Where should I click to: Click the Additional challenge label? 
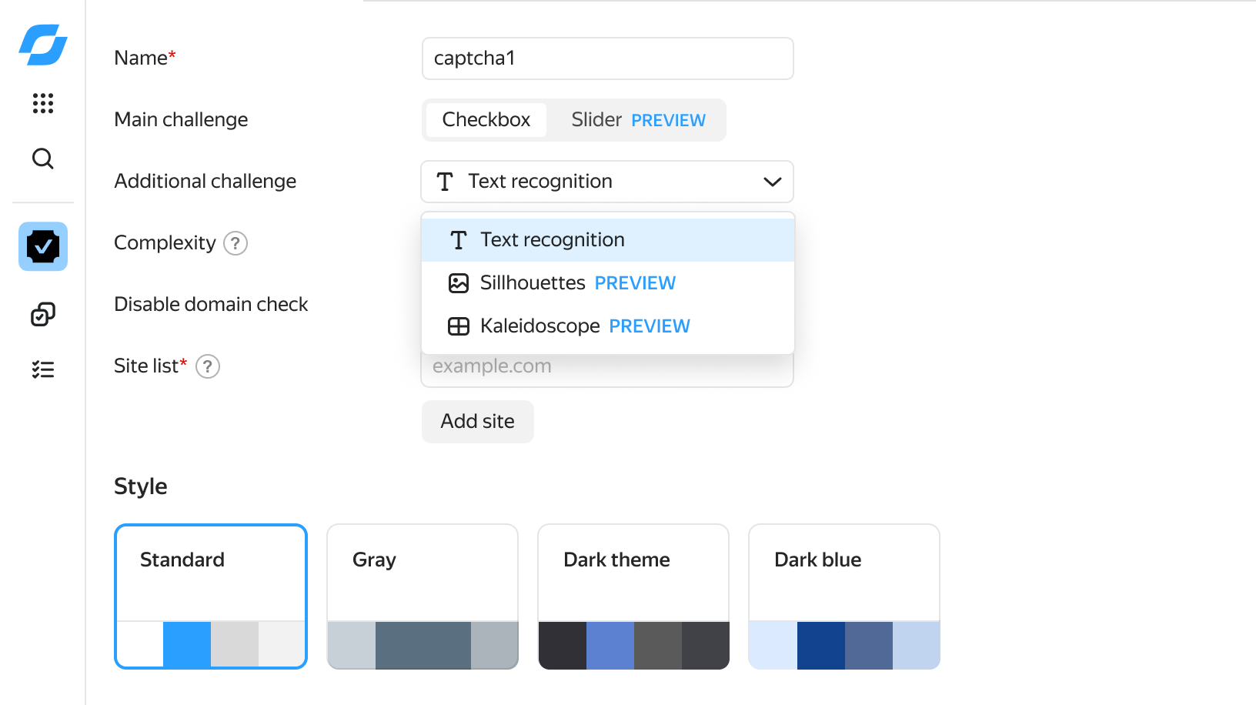click(x=205, y=182)
